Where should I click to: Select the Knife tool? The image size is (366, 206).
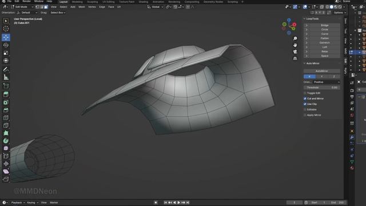pos(6,125)
